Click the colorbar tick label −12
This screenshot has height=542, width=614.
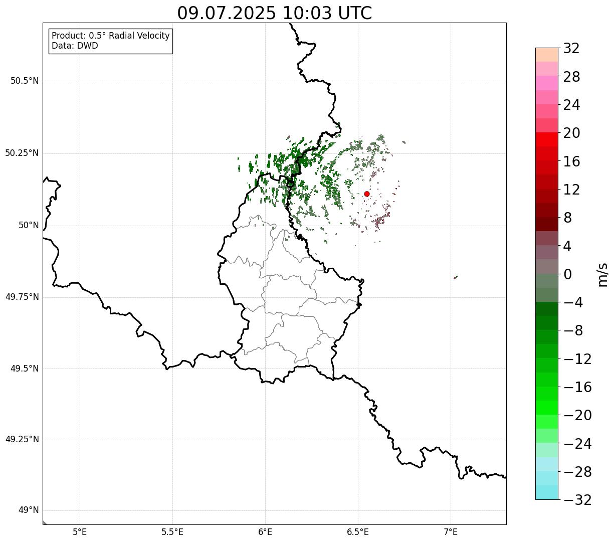coord(578,359)
